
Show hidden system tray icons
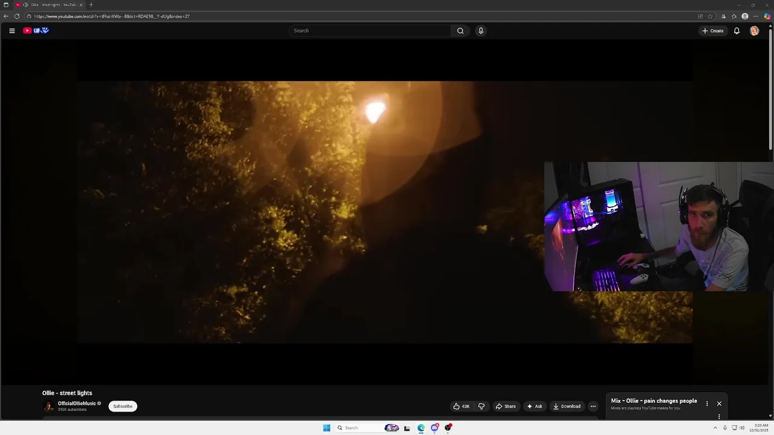point(715,428)
